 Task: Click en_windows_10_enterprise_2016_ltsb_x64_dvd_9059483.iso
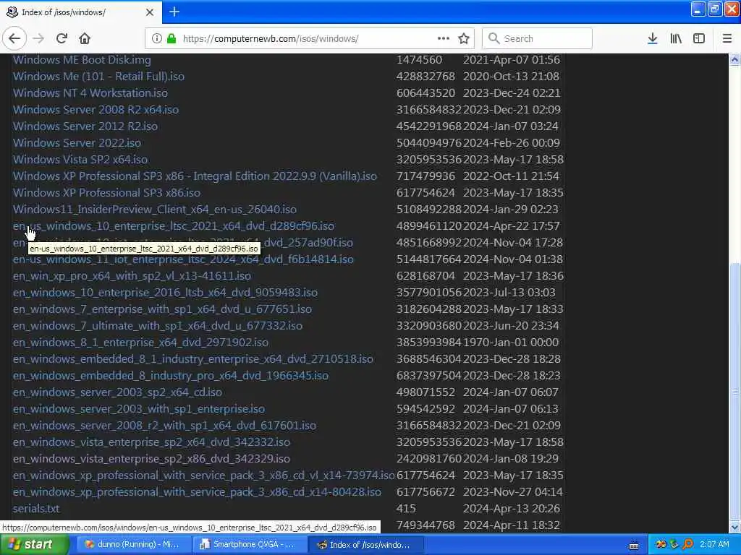pos(166,293)
